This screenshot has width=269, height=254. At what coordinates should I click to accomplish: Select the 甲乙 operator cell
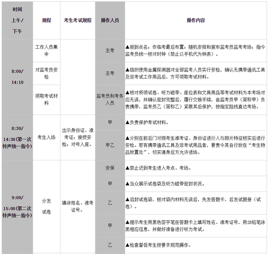(x=110, y=145)
